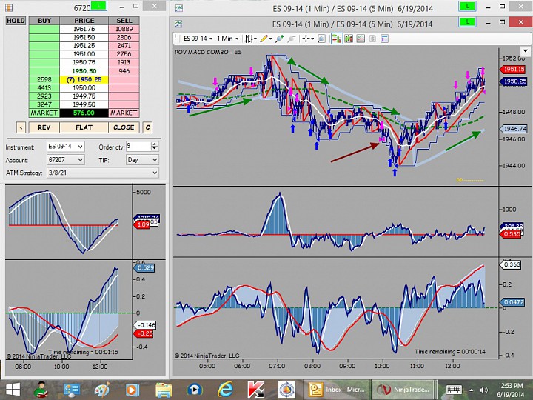This screenshot has width=533, height=400.
Task: Open the File Explorer taskbar icon
Action: click(164, 390)
